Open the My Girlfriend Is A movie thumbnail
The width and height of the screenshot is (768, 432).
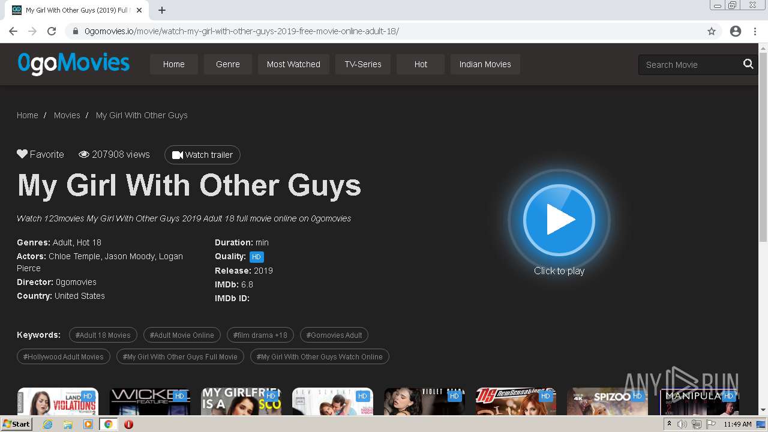(x=241, y=401)
